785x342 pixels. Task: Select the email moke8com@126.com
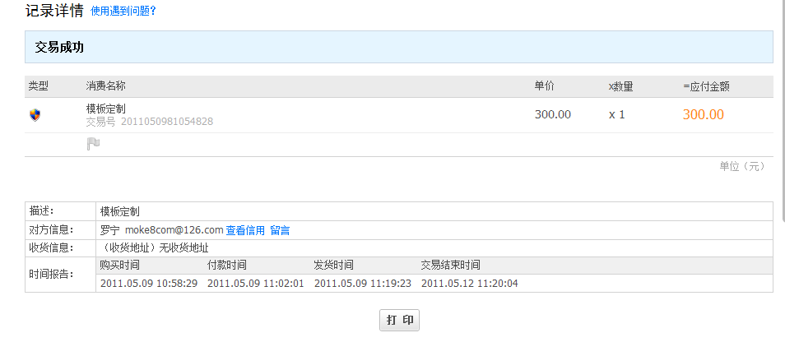tap(174, 230)
